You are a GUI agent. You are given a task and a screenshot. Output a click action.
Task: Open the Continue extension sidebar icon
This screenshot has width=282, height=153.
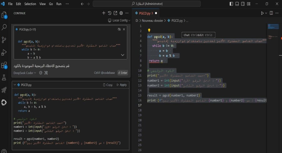coord(4,102)
